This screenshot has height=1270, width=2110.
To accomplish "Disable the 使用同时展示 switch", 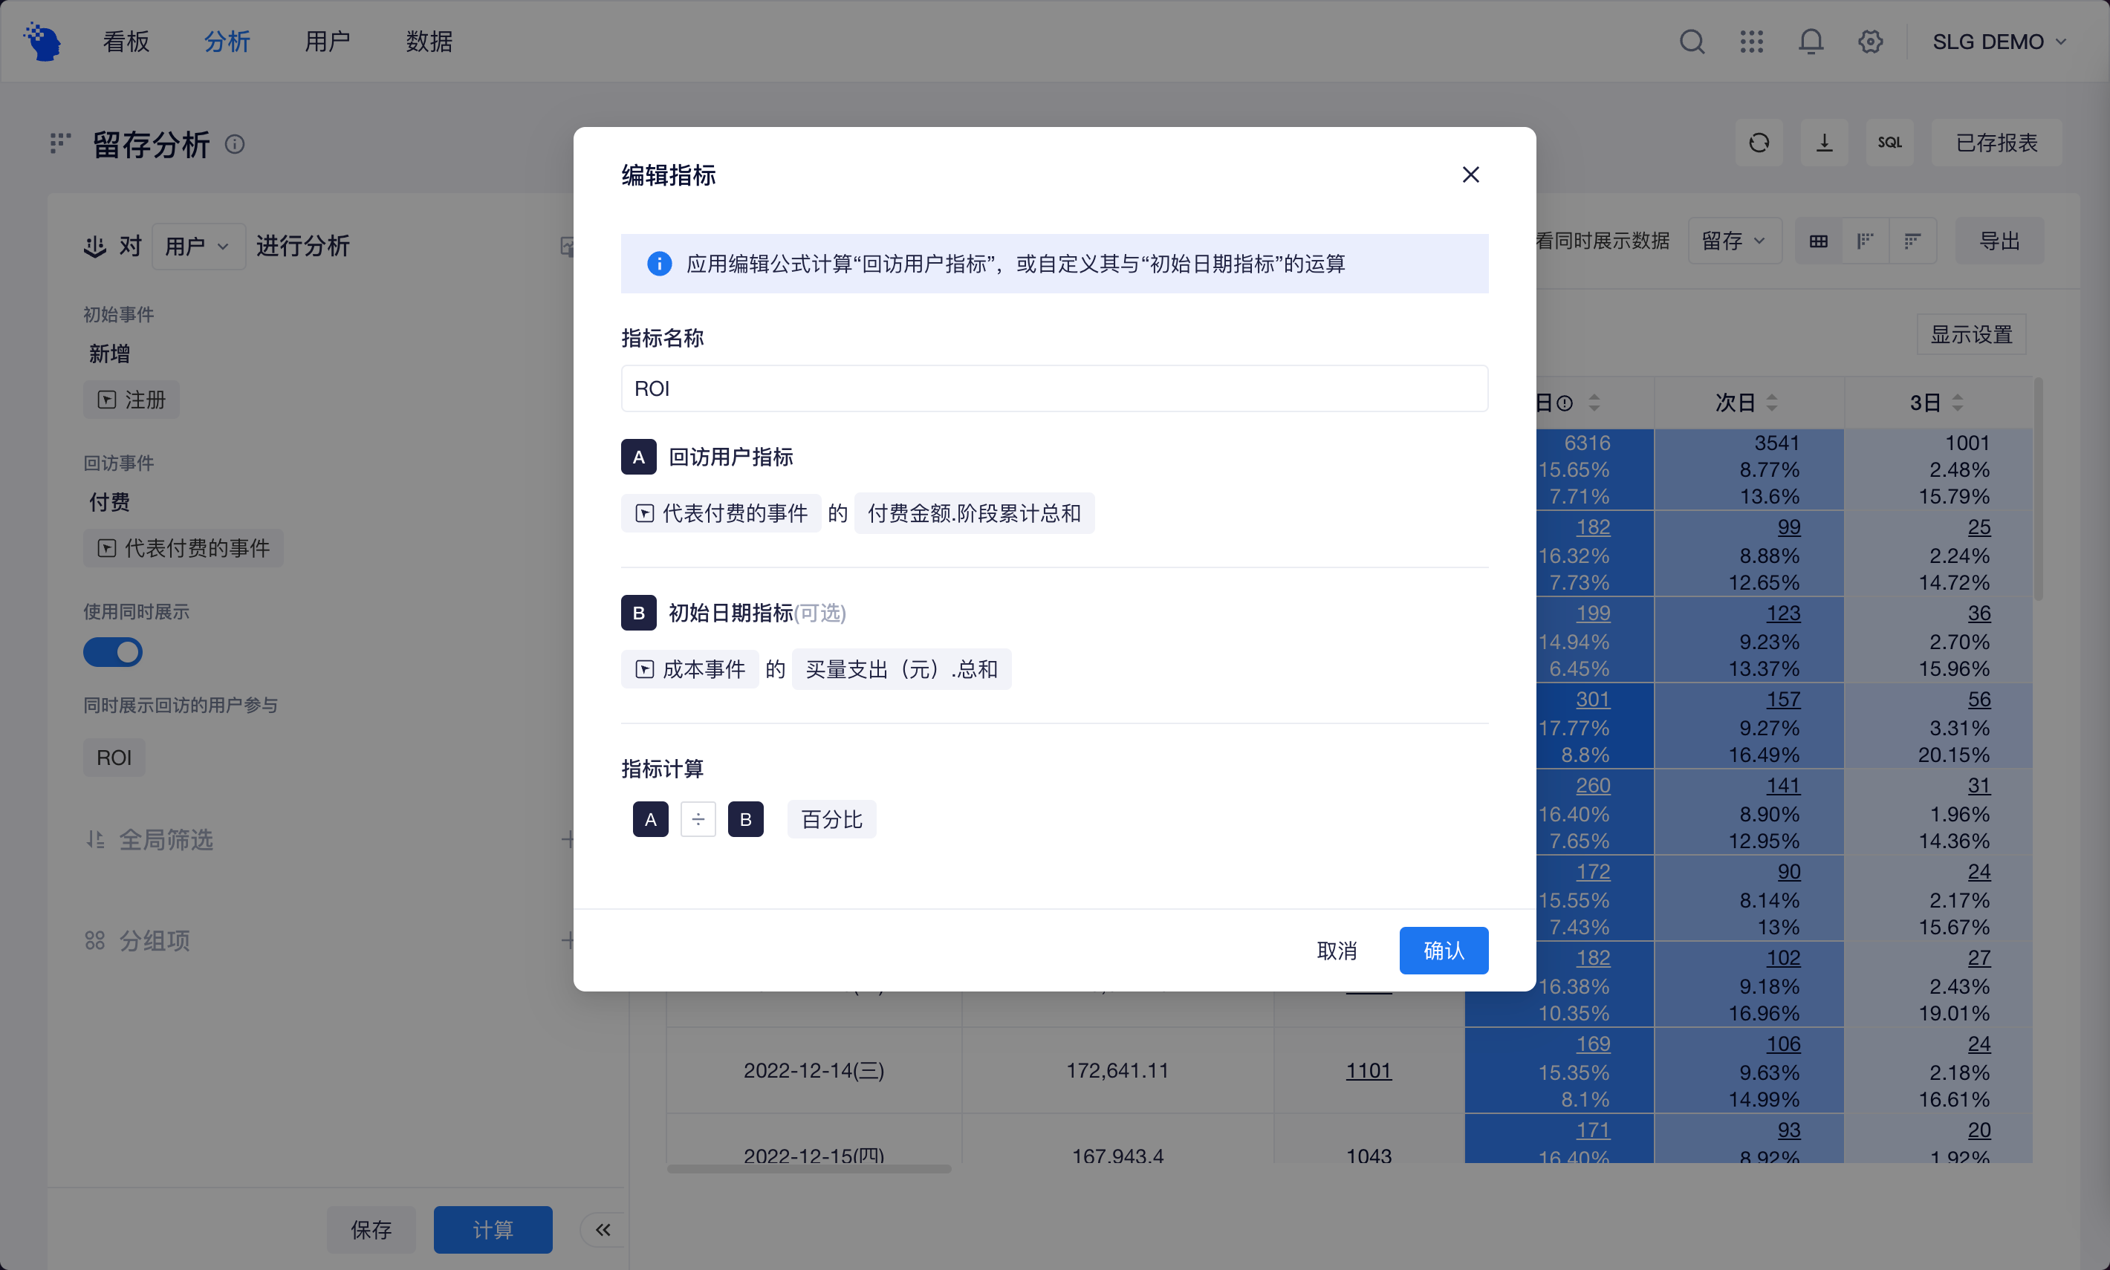I will pyautogui.click(x=114, y=652).
